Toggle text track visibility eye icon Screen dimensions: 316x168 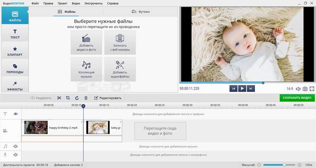click(x=15, y=114)
